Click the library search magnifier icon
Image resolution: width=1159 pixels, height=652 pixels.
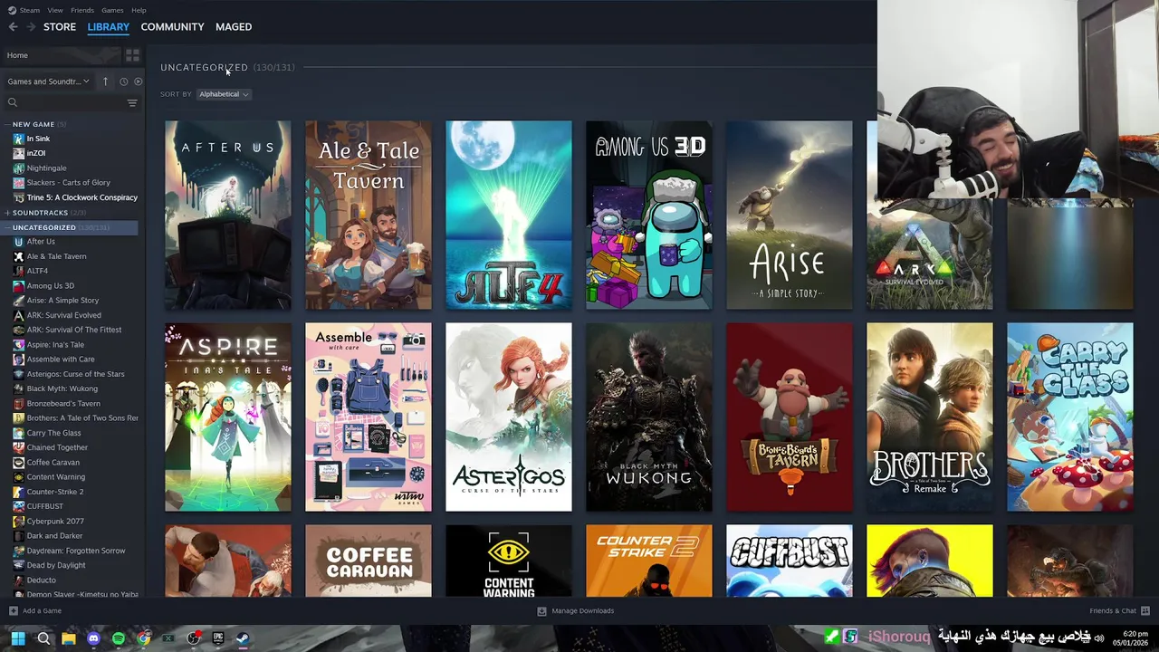pyautogui.click(x=13, y=102)
